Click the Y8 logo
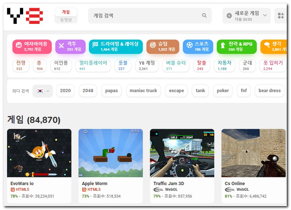Viewport: 291px width, 210px height. pos(25,16)
